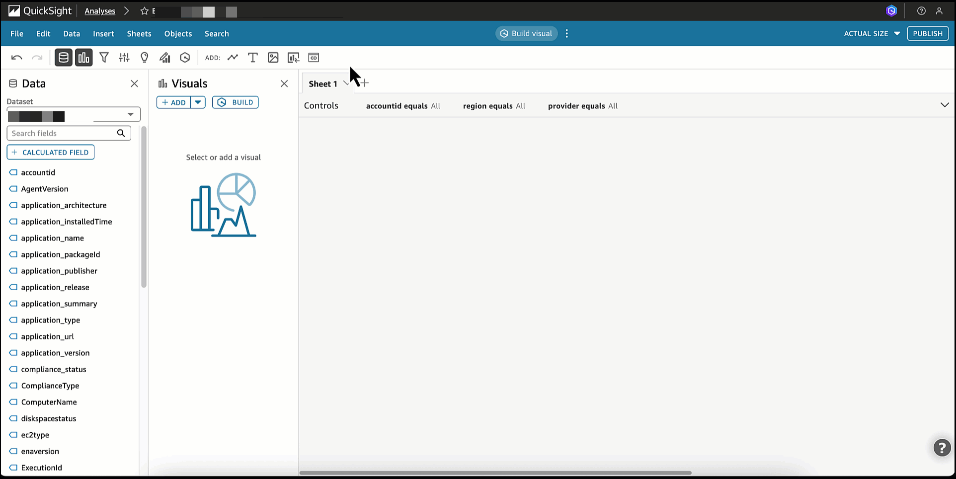Toggle the Visuals pane toolbar icon
Viewport: 956px width, 479px height.
click(83, 58)
